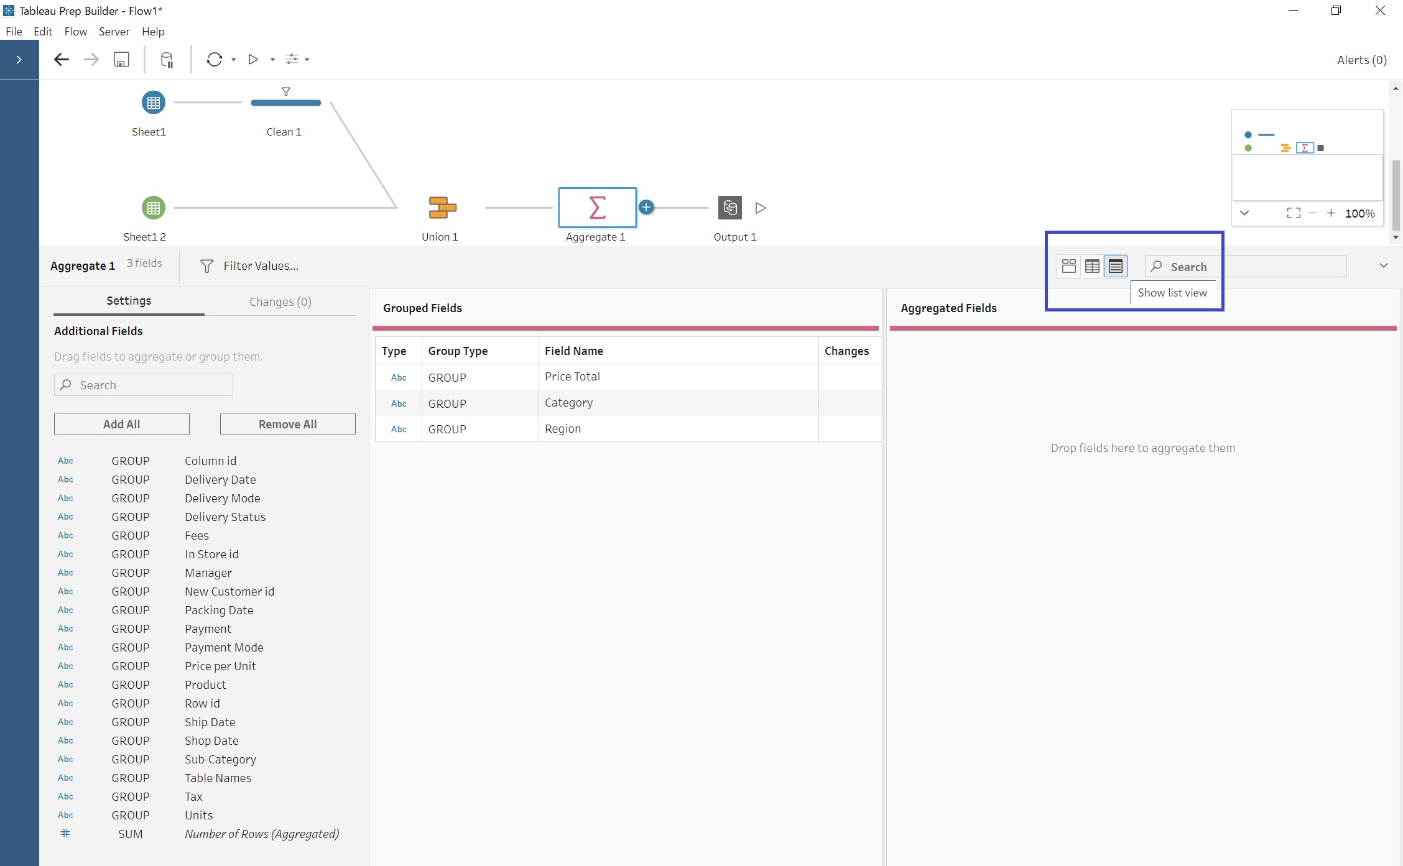Select the green Sheet1 2 input node

point(153,208)
